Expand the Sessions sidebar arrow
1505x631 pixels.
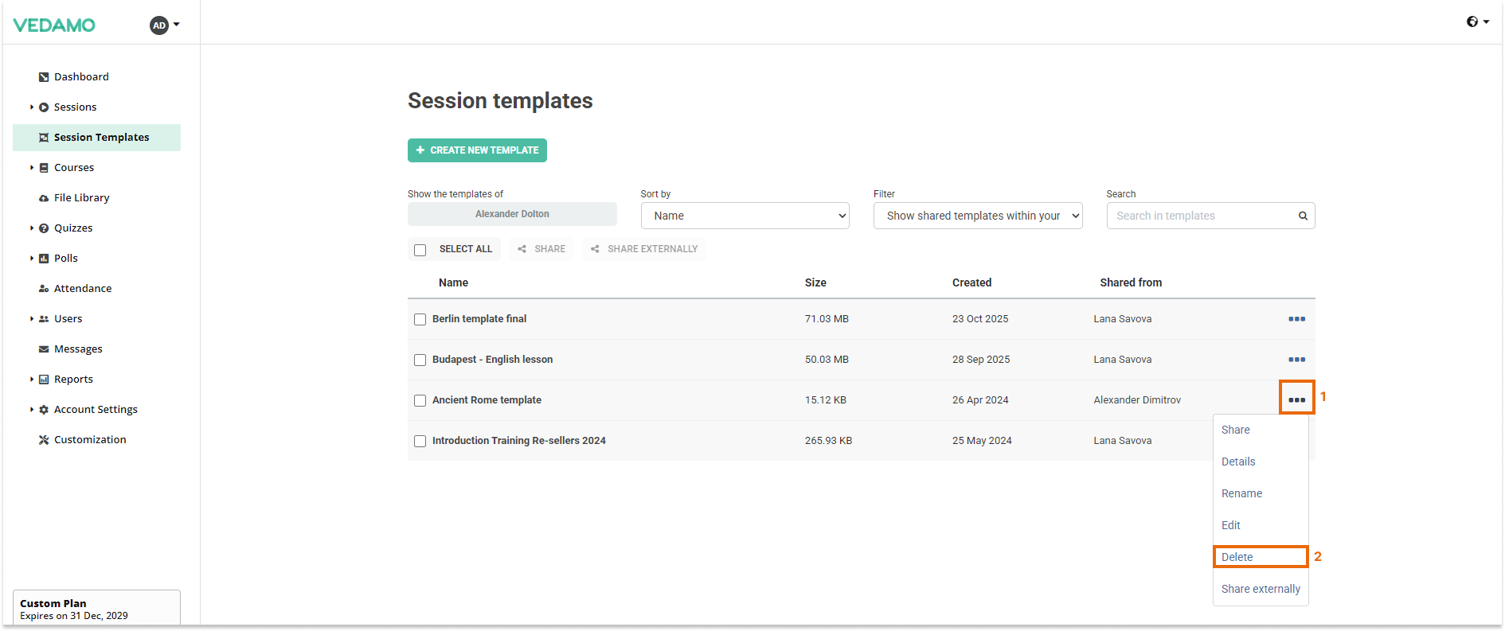point(32,107)
